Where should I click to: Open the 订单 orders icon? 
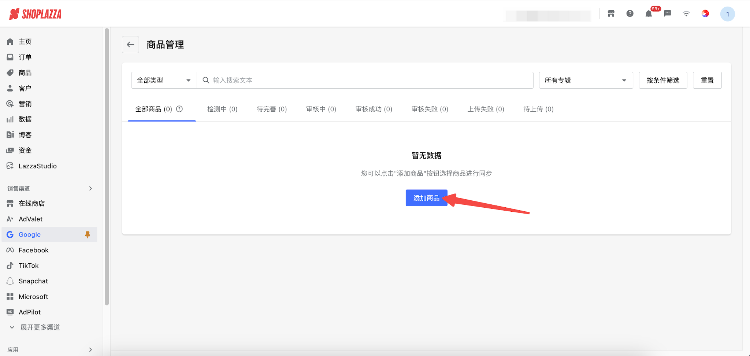10,57
